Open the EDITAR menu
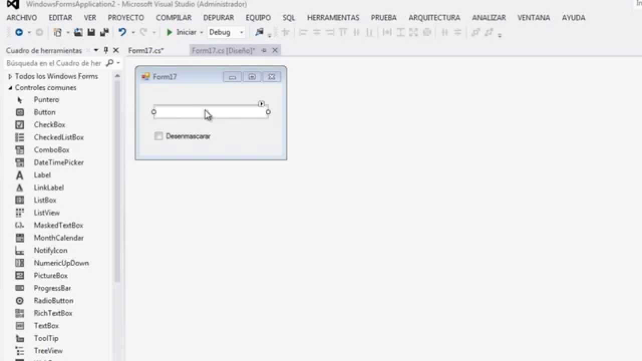 coord(61,18)
